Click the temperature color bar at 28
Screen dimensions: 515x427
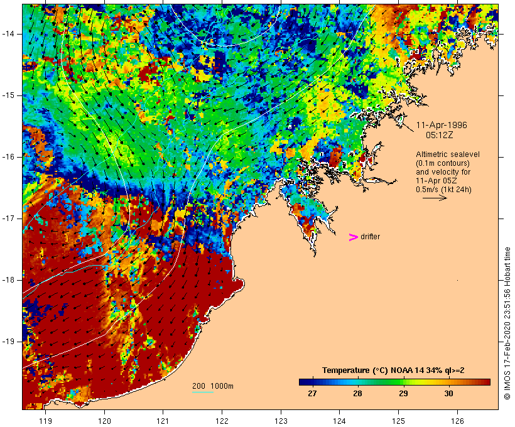pos(357,382)
